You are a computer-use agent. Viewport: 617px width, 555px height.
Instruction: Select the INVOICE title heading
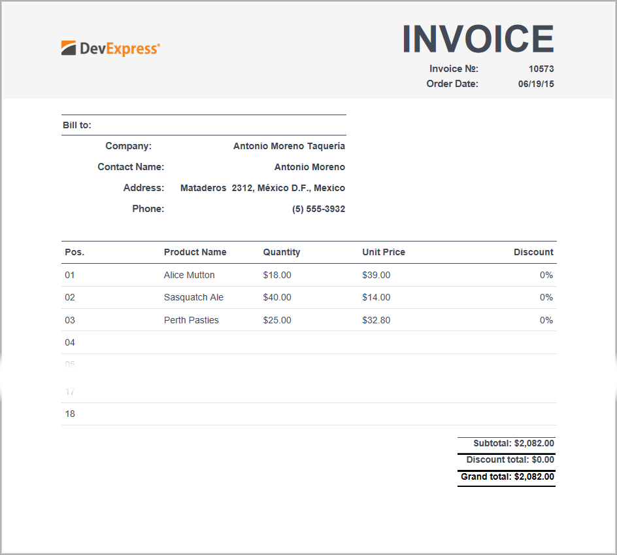(478, 39)
